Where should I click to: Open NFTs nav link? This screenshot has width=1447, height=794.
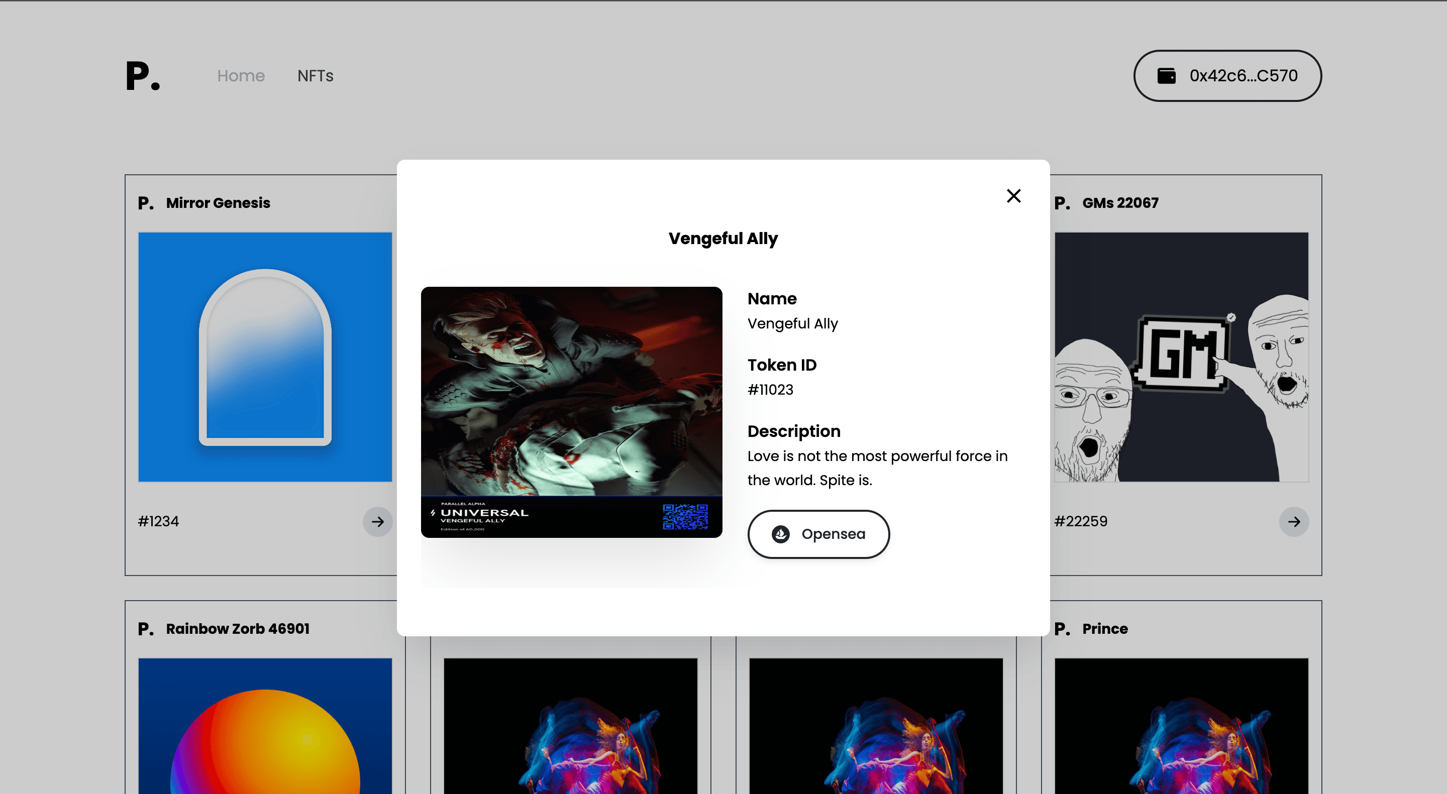point(316,76)
